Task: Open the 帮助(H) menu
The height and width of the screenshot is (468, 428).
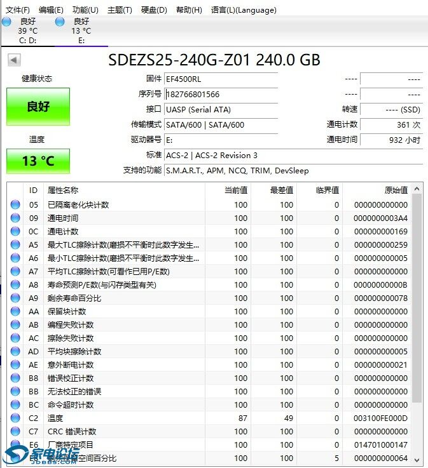Action: pos(189,10)
